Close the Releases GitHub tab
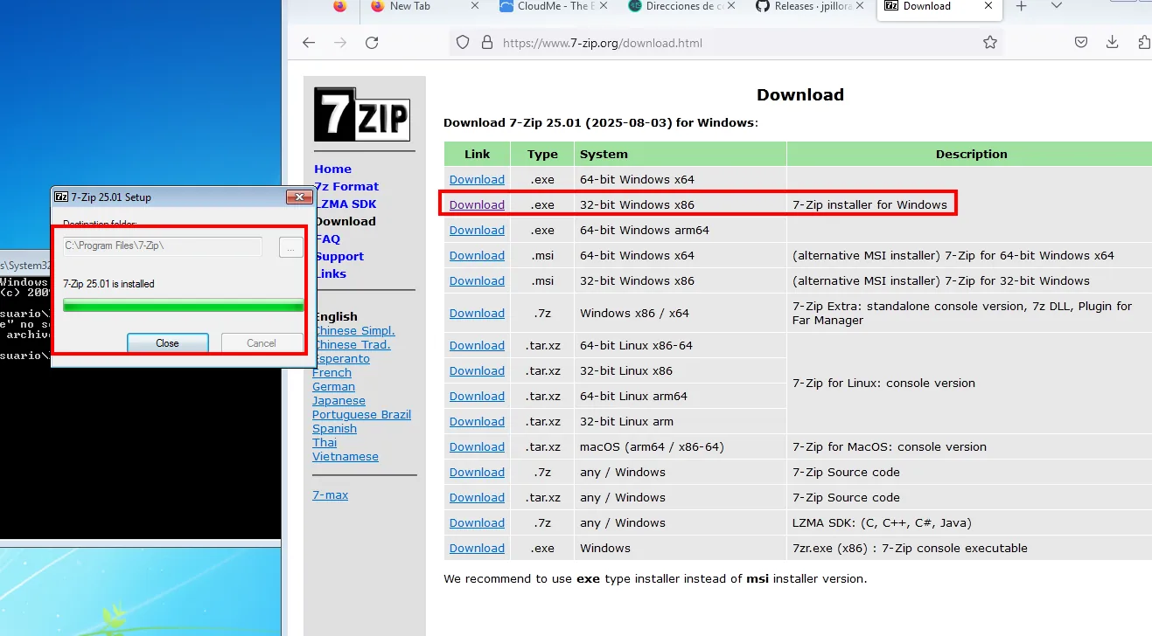Screen dimensions: 1152x636 pyautogui.click(x=860, y=6)
